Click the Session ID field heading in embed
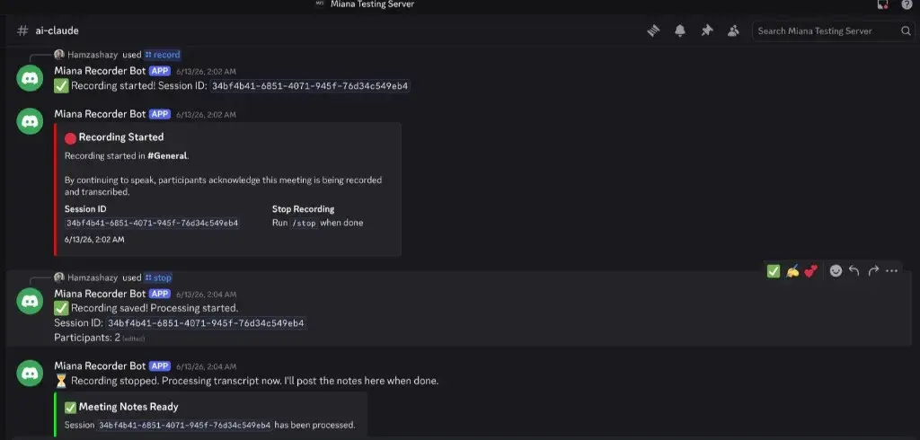 click(x=85, y=209)
